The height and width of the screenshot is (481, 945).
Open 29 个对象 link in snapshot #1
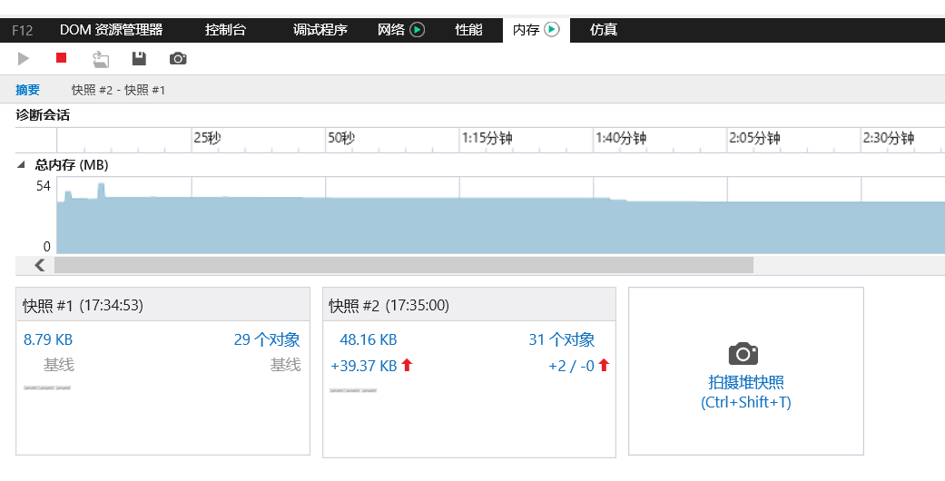click(267, 339)
